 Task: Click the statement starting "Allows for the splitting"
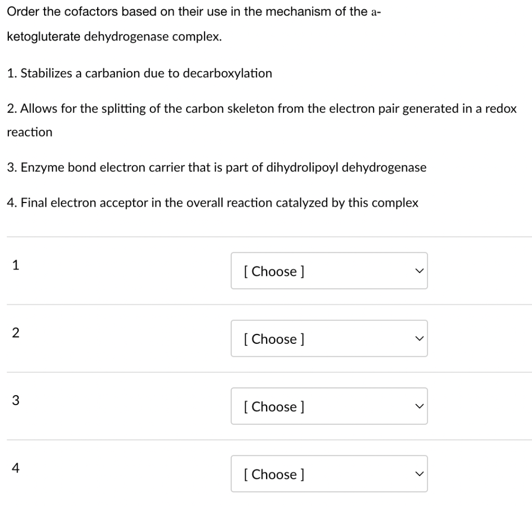tap(262, 109)
